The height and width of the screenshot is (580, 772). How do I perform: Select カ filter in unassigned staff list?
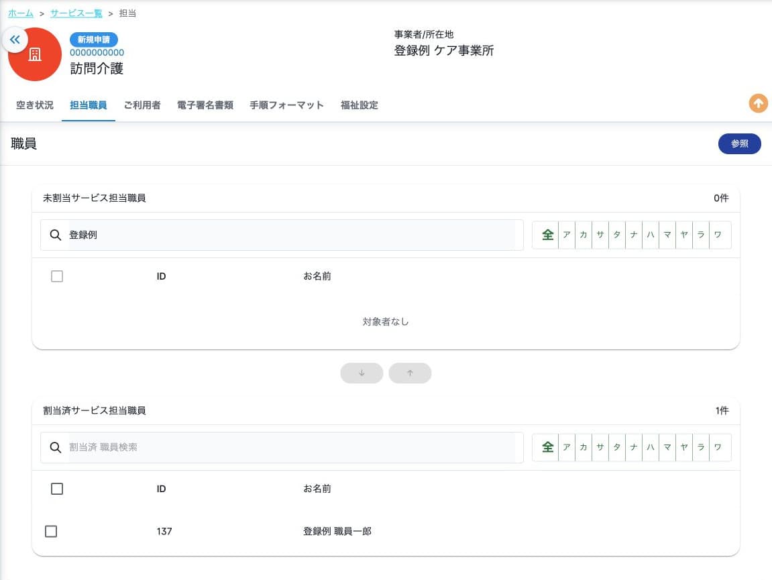click(x=584, y=235)
